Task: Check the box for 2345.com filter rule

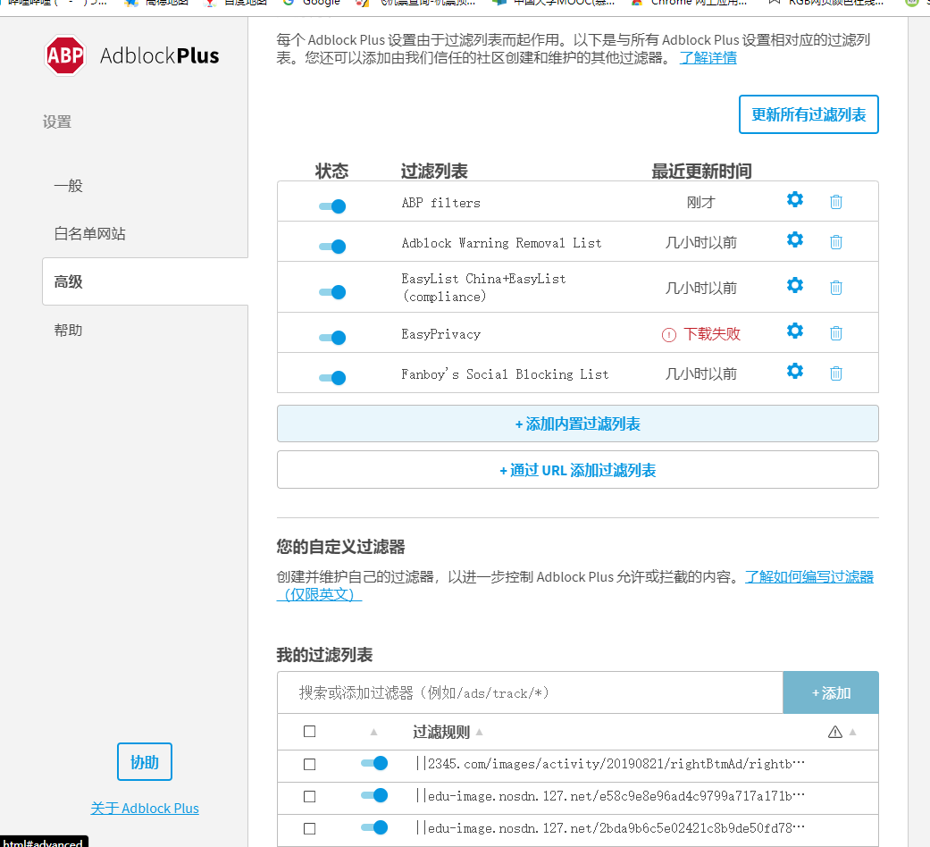Action: [x=310, y=765]
